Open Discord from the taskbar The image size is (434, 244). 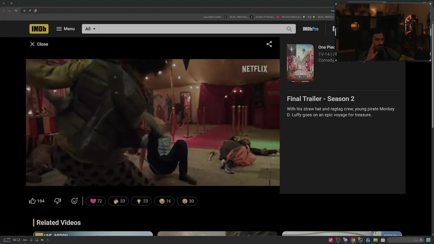346,240
